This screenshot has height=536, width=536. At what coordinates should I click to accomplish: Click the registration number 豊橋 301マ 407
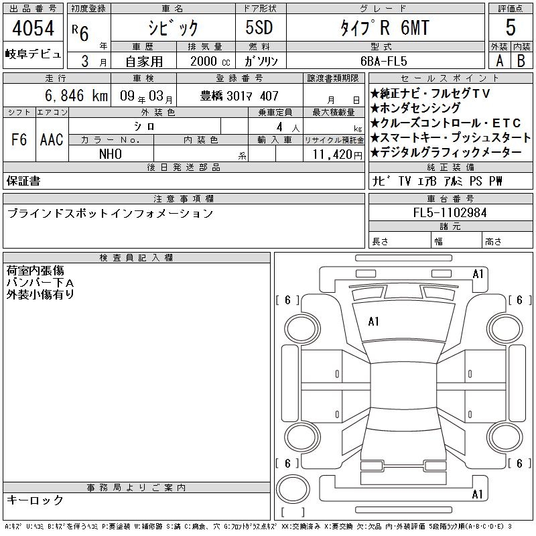click(239, 96)
